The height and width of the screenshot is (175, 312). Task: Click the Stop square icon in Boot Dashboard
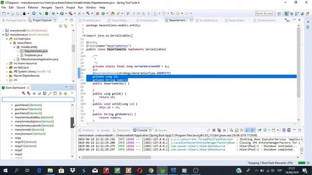[34, 93]
